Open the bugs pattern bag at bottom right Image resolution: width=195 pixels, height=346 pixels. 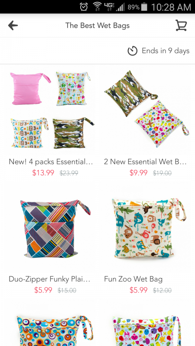click(x=146, y=330)
